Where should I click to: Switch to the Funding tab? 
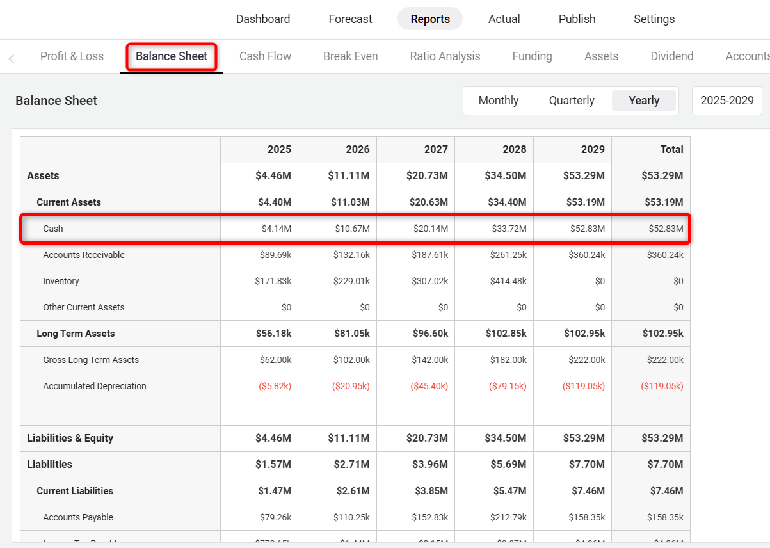(x=532, y=56)
